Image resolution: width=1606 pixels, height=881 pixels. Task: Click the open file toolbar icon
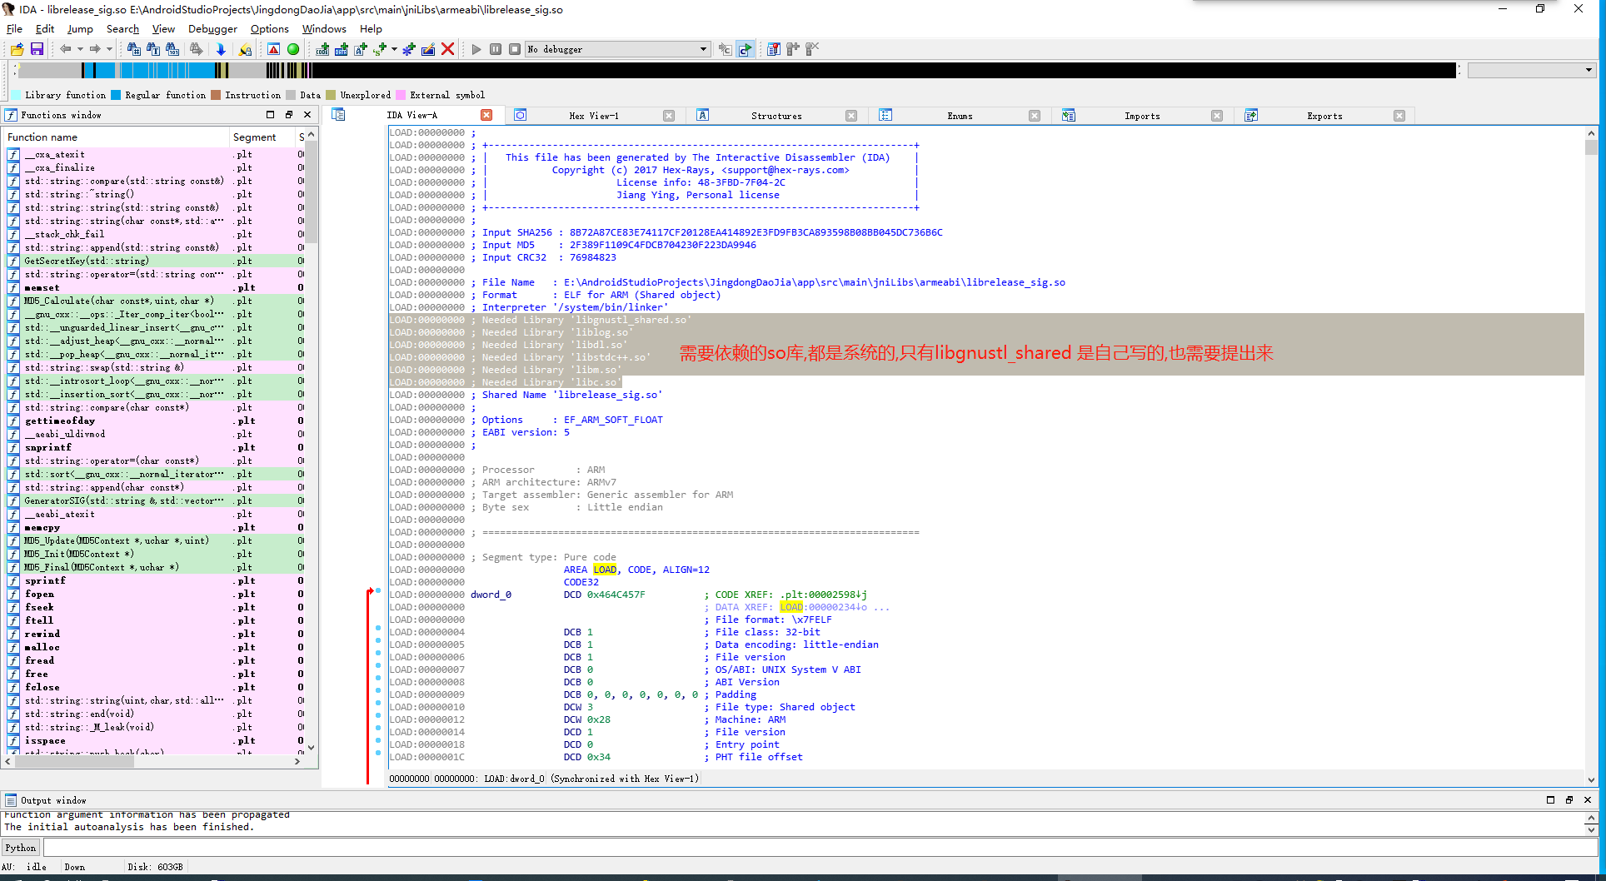[17, 49]
